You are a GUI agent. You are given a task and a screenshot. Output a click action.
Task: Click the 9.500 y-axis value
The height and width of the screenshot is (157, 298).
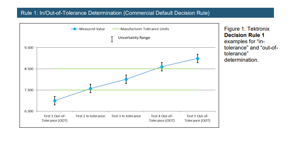(29, 48)
